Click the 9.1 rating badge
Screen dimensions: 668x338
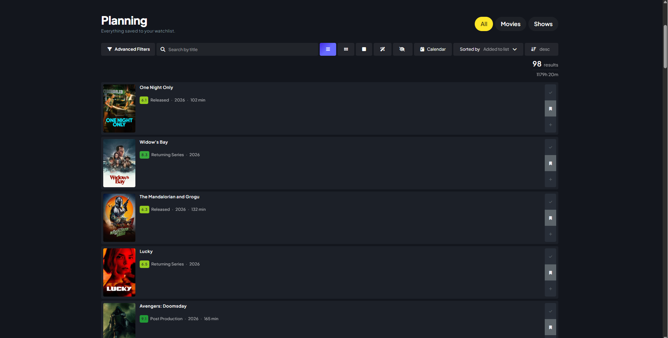point(144,319)
